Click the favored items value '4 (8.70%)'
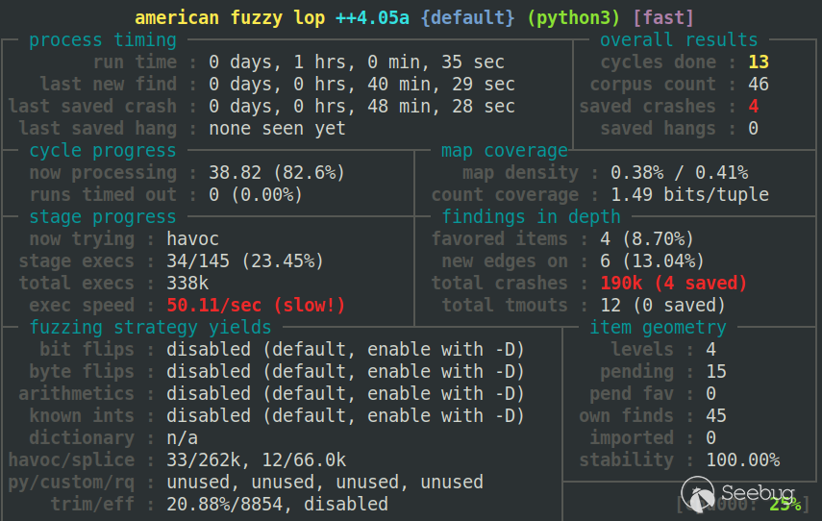 click(x=647, y=238)
